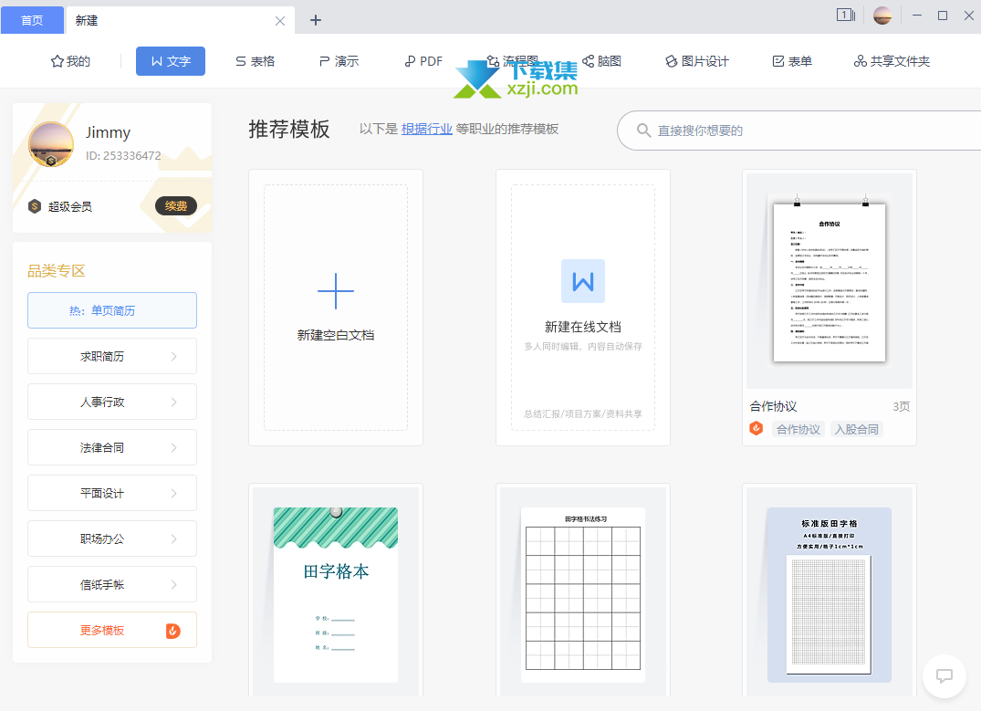981x711 pixels.
Task: Select the 文字 document tab
Action: click(170, 61)
